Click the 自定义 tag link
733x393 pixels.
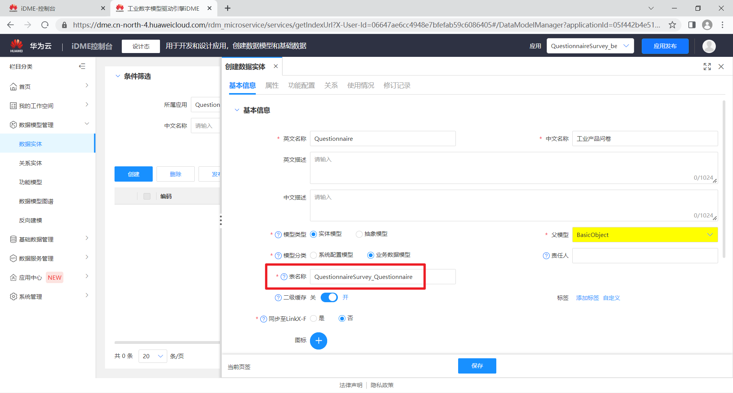[612, 298]
